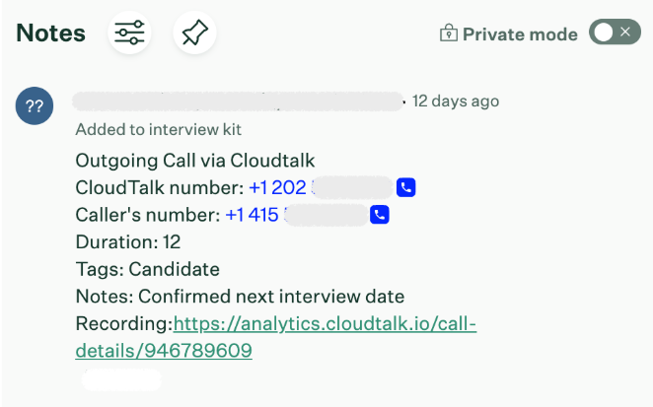Image resolution: width=653 pixels, height=407 pixels.
Task: Click the "??" author avatar
Action: click(35, 106)
